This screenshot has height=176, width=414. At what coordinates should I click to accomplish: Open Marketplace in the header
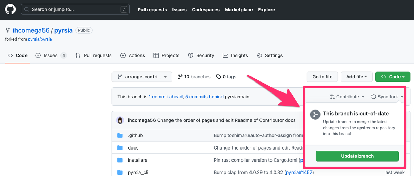[239, 10]
